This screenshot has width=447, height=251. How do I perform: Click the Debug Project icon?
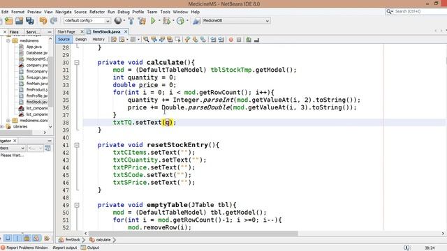point(166,21)
